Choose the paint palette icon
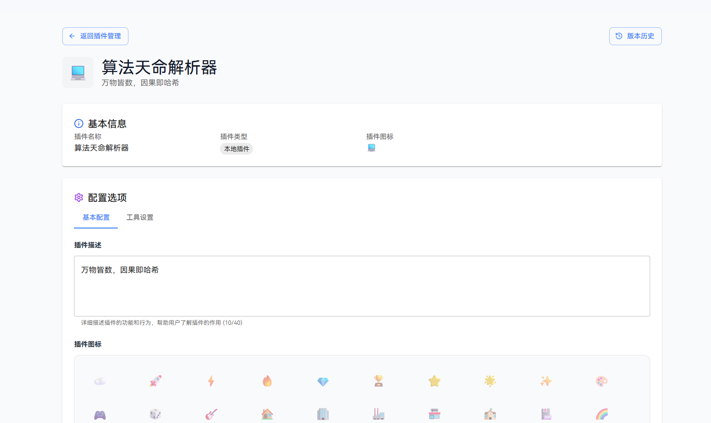The width and height of the screenshot is (711, 423). click(602, 381)
